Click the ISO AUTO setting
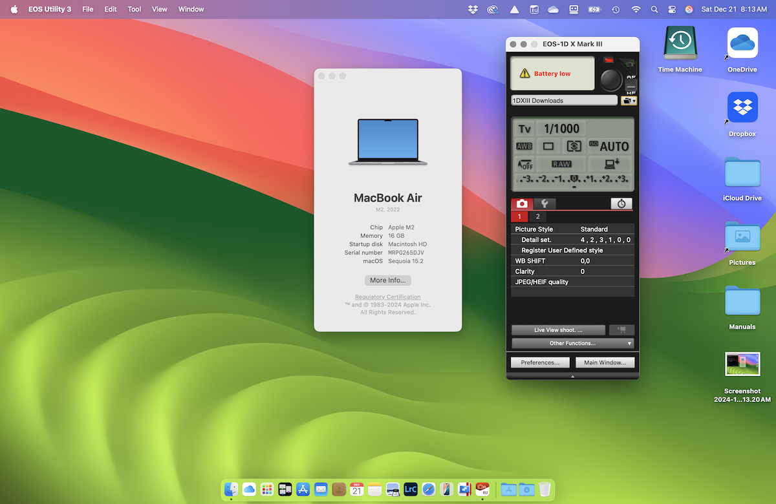 [x=609, y=147]
